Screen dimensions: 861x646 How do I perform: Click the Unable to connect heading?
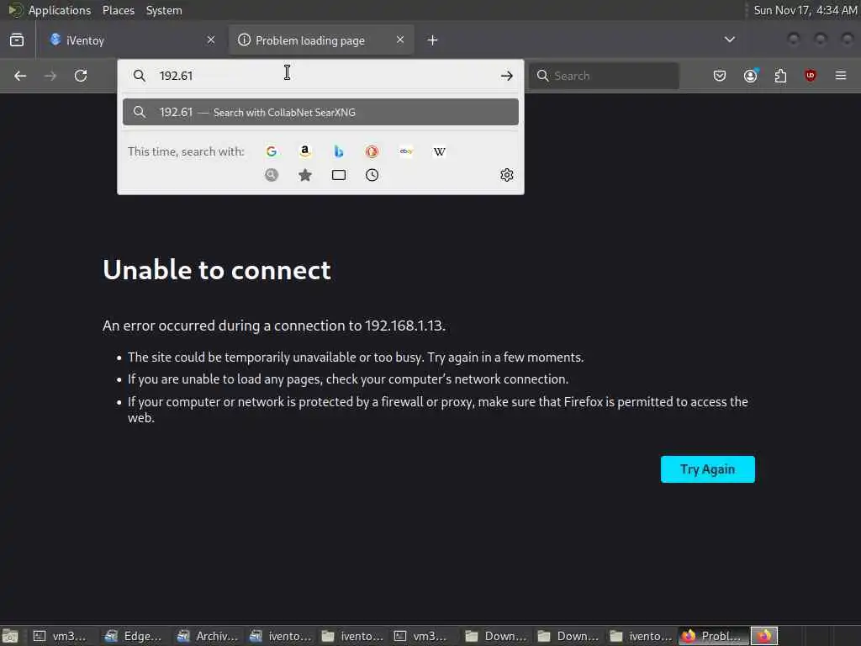217,270
